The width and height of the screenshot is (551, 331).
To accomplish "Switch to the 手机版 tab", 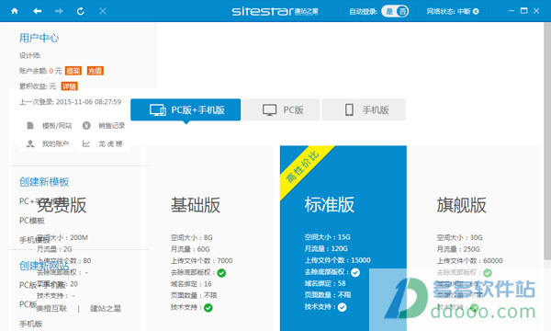I will pyautogui.click(x=364, y=109).
